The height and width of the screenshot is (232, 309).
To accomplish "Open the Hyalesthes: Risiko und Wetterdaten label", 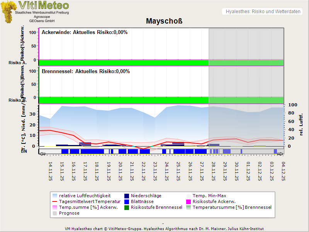I will (x=263, y=12).
